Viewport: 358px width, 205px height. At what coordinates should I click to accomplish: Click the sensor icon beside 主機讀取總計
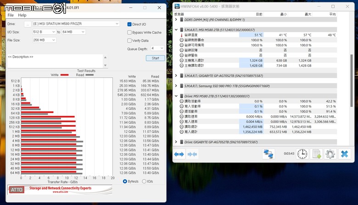point(182,65)
